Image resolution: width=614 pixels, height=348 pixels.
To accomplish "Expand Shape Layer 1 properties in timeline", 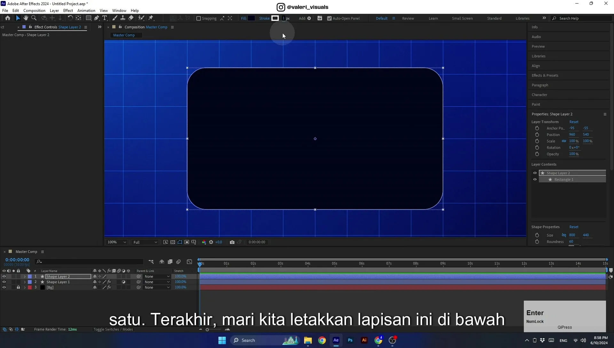I will (x=25, y=282).
